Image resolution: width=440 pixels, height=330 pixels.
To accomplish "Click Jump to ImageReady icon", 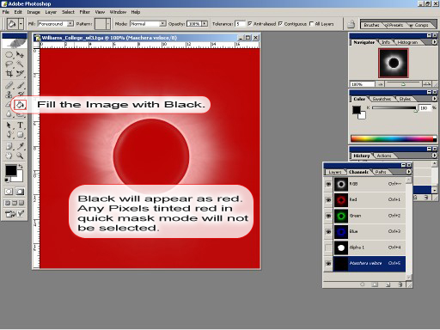I will click(15, 213).
